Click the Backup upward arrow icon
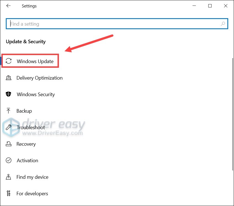The width and height of the screenshot is (234, 206). 9,111
